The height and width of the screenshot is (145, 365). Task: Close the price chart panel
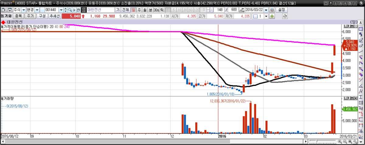(x=356, y=26)
